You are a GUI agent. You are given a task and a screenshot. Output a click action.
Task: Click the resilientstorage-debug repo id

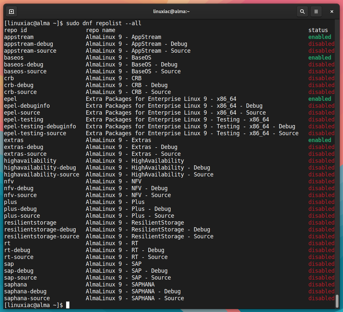pos(40,229)
